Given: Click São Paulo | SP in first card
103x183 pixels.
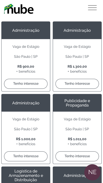Looking at the screenshot, I should [x=26, y=57].
